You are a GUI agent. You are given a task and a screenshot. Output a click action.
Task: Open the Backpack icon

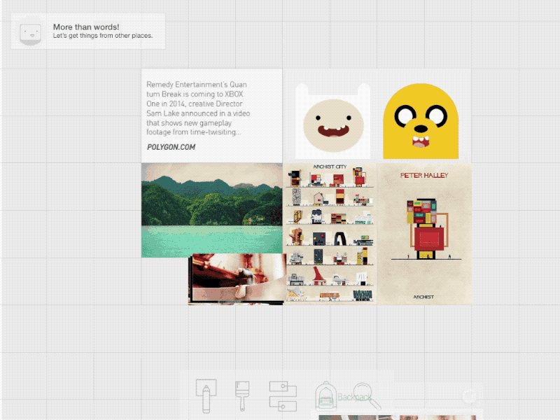[x=325, y=396]
